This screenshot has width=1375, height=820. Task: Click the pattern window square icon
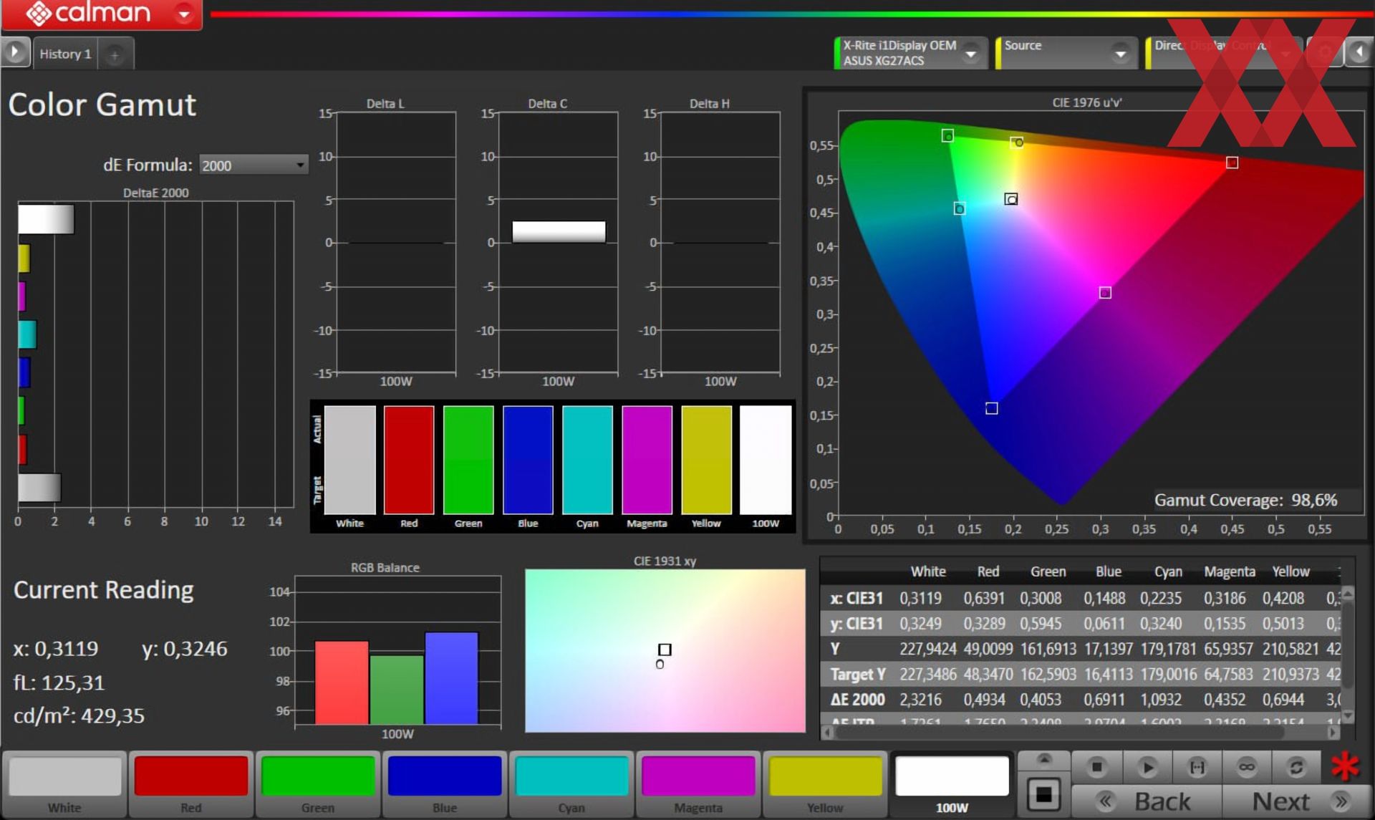[x=1044, y=794]
